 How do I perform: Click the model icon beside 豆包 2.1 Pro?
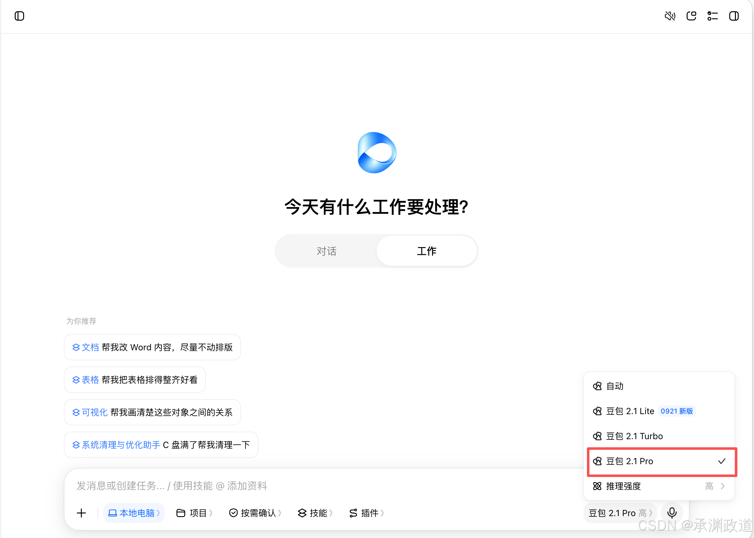point(597,461)
